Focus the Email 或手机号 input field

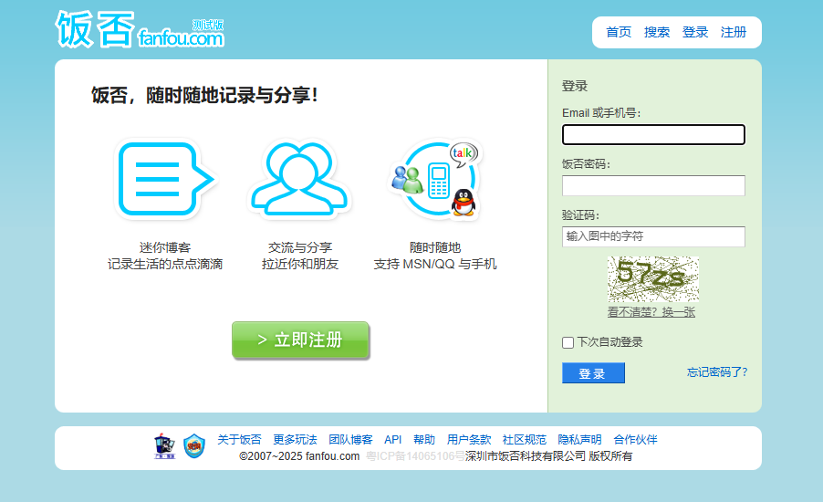coord(653,134)
